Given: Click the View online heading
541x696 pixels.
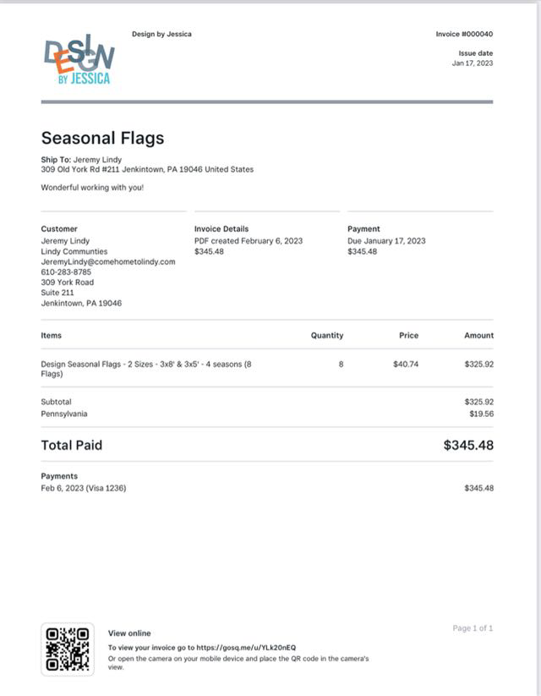Looking at the screenshot, I should 129,633.
